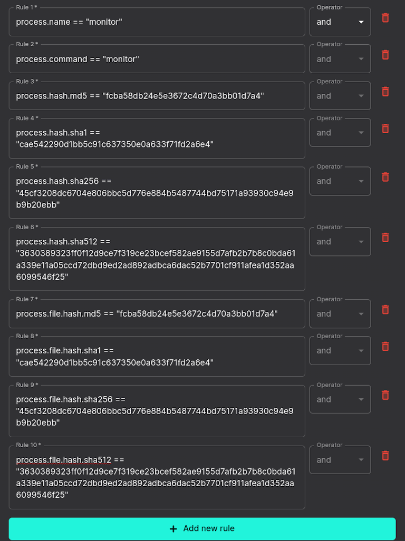Screen dimensions: 405x541
Task: Delete Rule 5 using its trash icon
Action: coord(385,177)
